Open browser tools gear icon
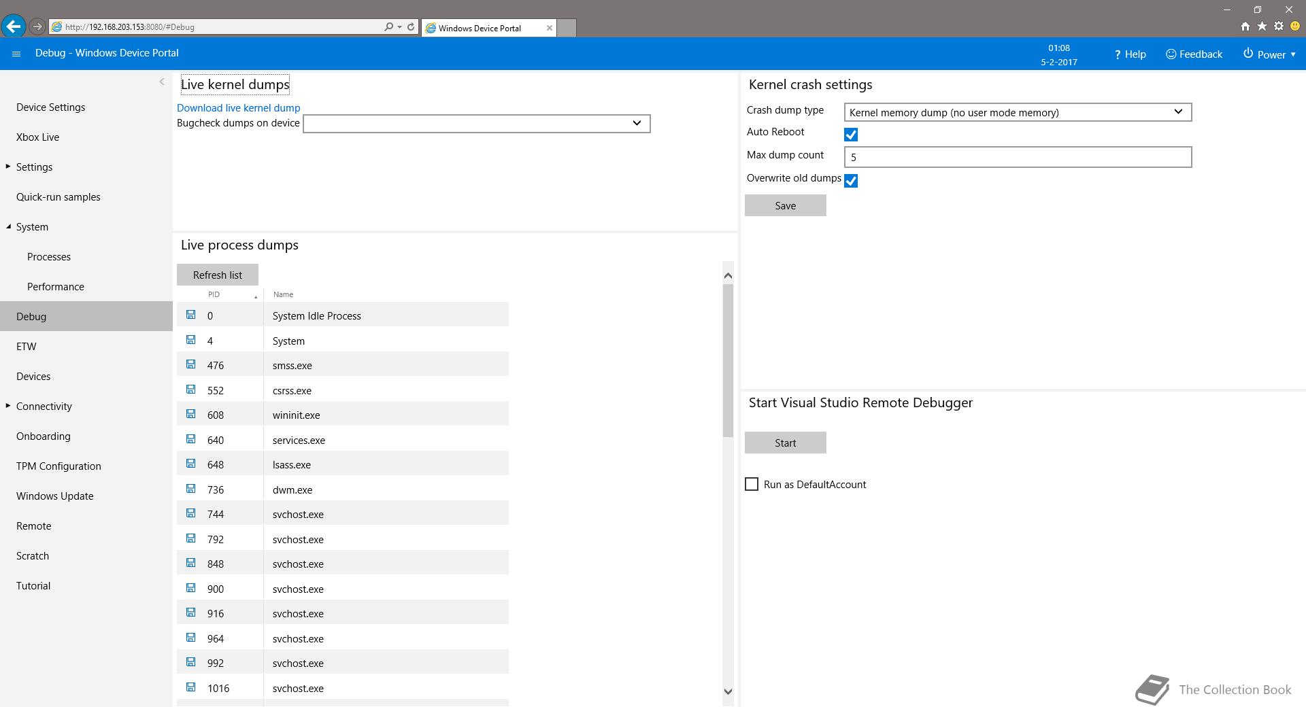Viewport: 1306px width, 707px height. 1279,27
